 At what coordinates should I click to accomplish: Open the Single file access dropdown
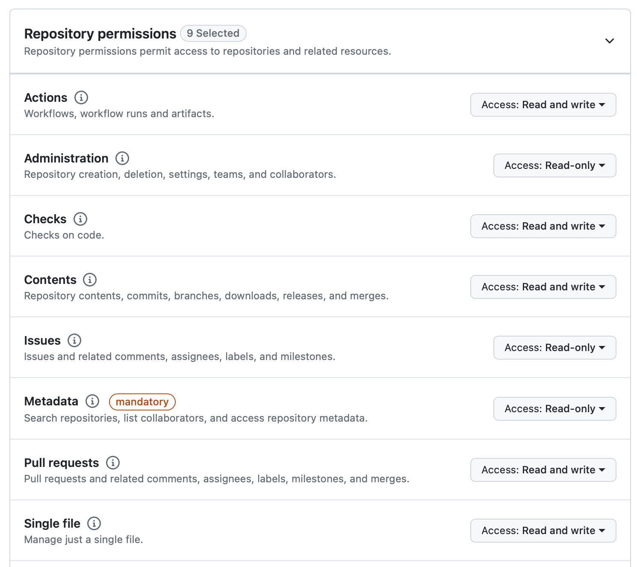pos(543,531)
